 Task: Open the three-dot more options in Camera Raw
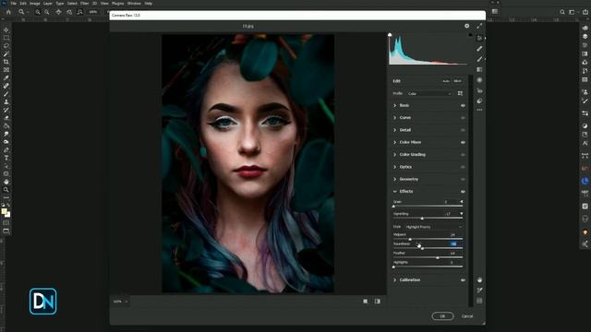(x=479, y=110)
